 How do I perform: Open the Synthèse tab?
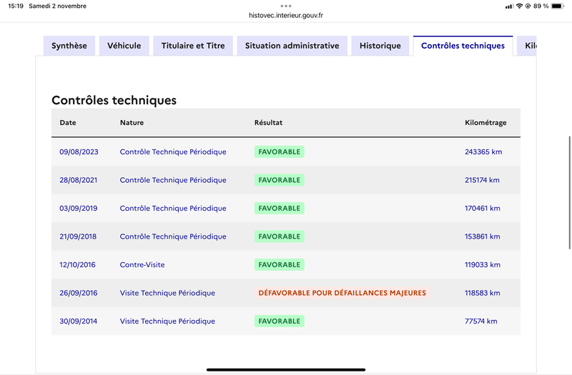(69, 46)
